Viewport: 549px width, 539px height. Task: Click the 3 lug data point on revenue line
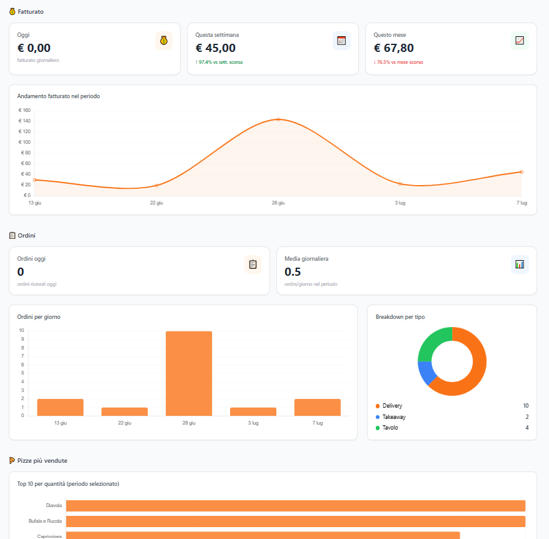[400, 184]
